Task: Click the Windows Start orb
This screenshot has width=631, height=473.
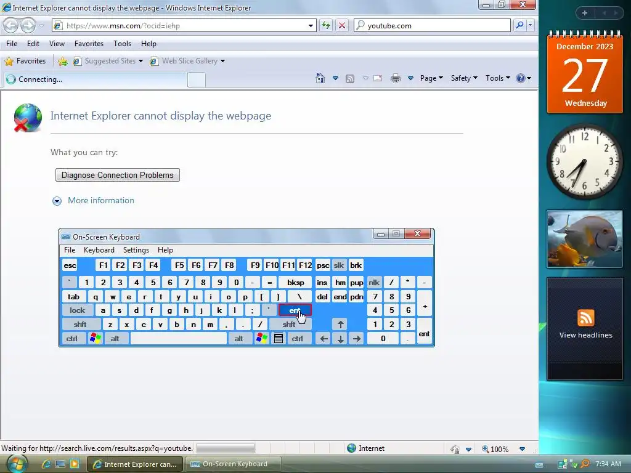Action: click(17, 464)
